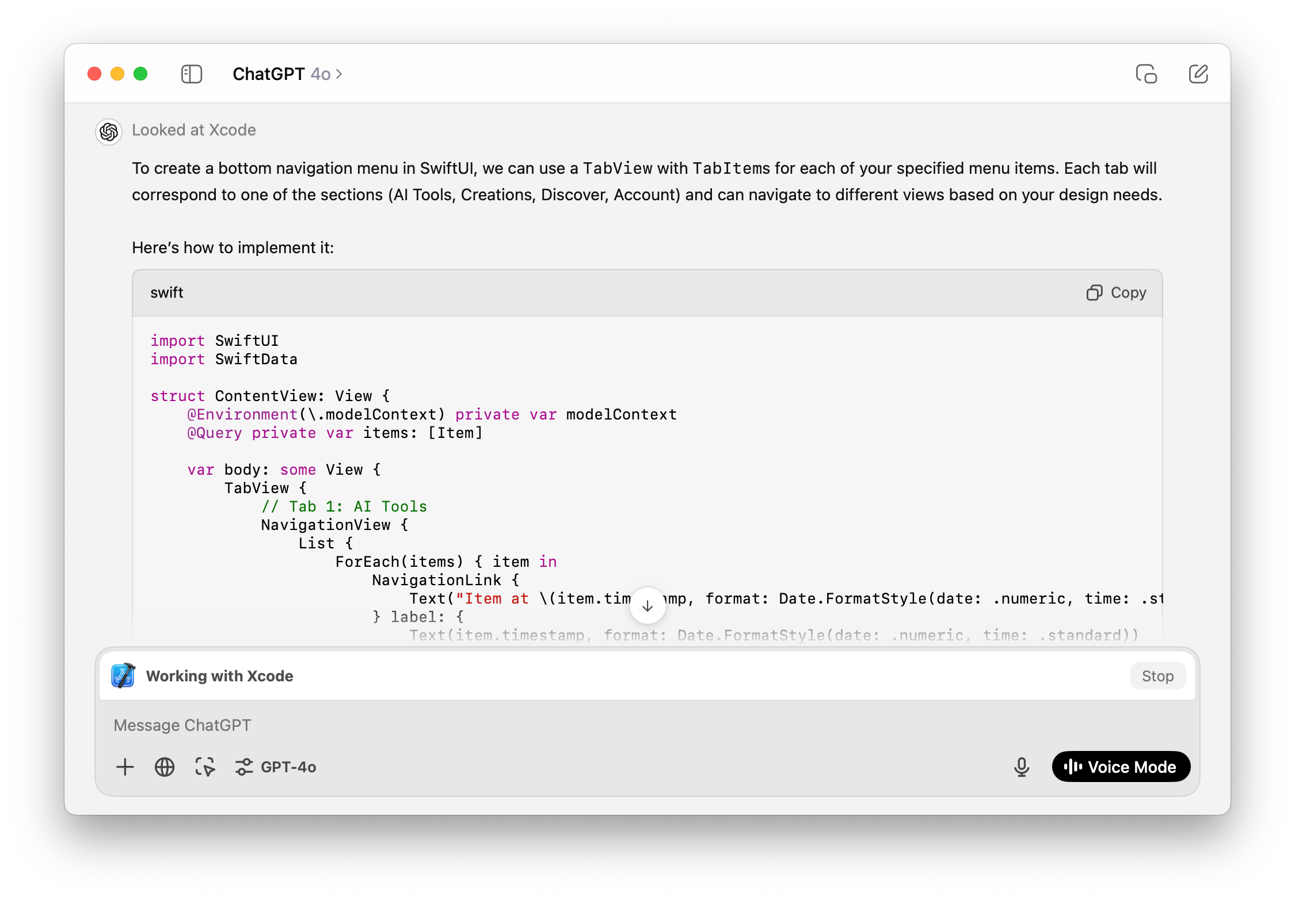The image size is (1295, 900).
Task: Open the companion window icon
Action: pyautogui.click(x=1146, y=74)
